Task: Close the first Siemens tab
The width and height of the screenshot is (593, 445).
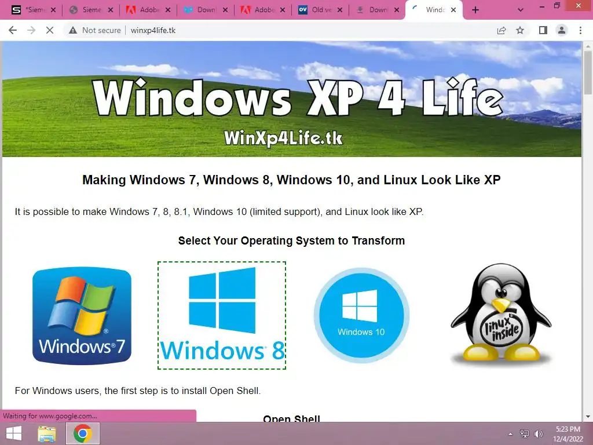Action: click(53, 10)
